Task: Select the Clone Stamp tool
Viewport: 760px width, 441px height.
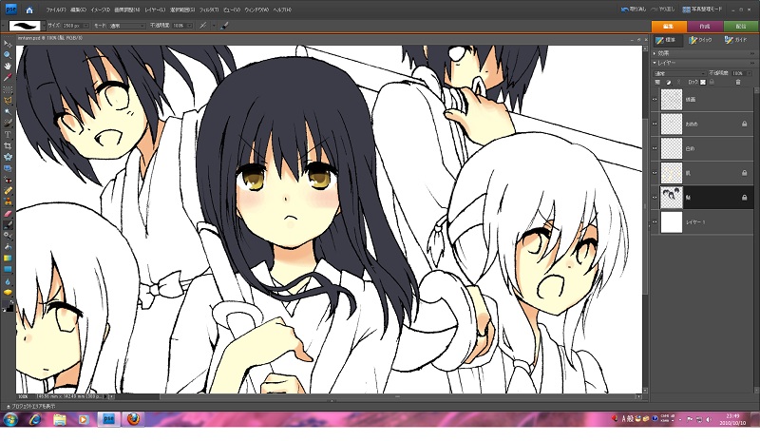Action: [8, 202]
